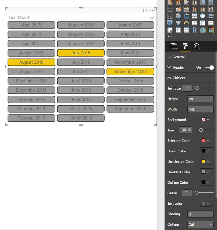Select the Map globe visual

pos(203,16)
